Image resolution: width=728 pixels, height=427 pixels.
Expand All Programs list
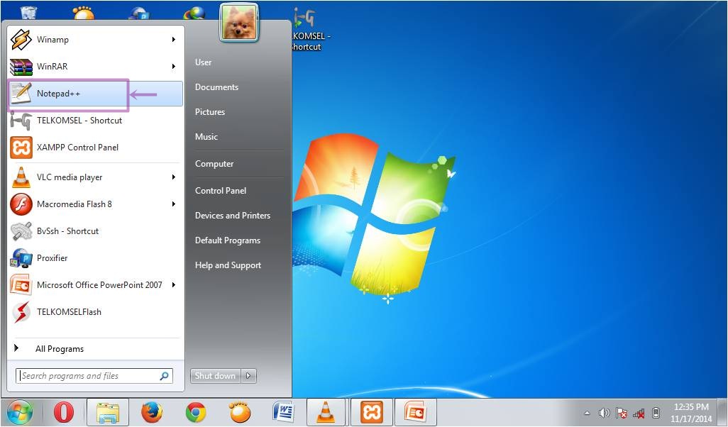click(59, 349)
